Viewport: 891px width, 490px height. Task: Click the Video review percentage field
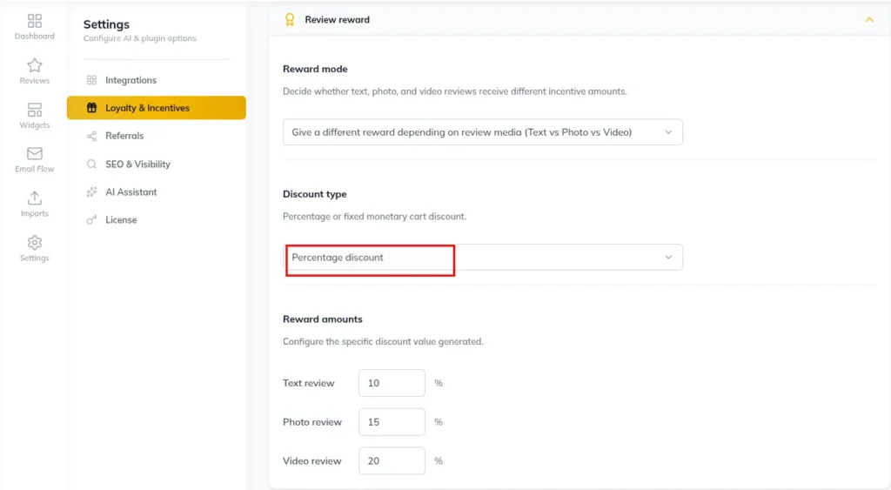click(392, 461)
